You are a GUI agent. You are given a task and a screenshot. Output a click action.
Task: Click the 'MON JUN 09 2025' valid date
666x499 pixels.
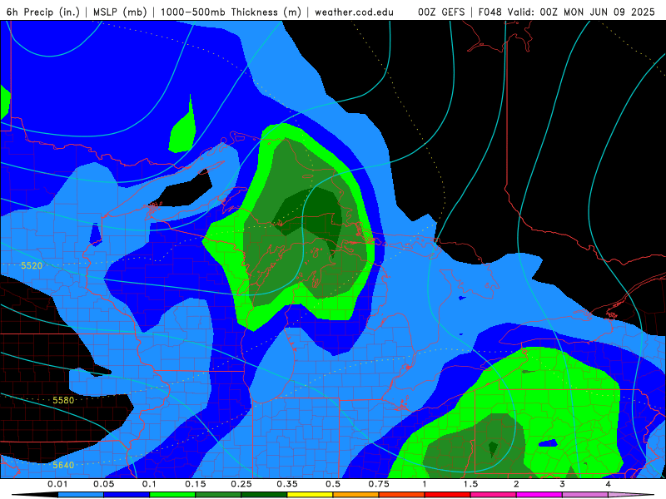(x=609, y=12)
